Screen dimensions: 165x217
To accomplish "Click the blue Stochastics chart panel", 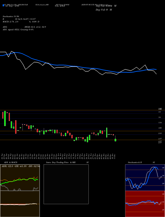I will (145, 178).
